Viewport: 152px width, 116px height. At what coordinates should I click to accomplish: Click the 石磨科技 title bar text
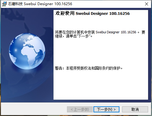[x=15, y=4]
